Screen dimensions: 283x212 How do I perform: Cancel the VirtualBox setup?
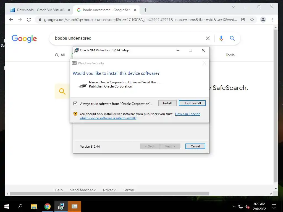195,146
